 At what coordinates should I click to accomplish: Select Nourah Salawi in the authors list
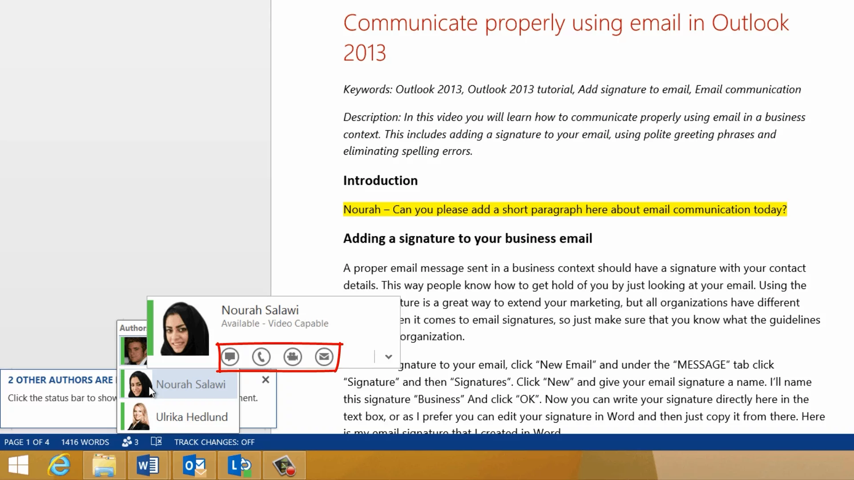click(190, 384)
